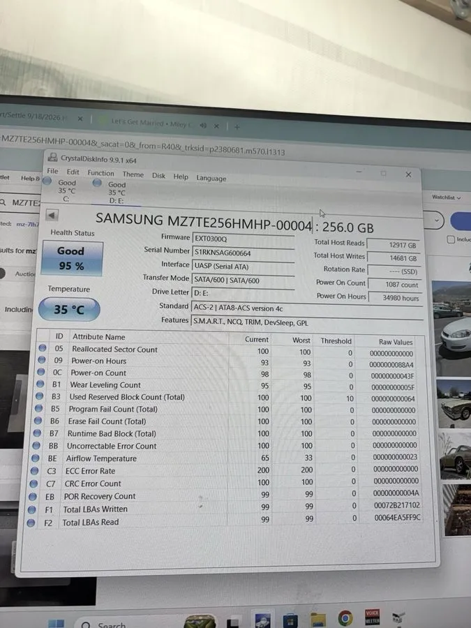Click status dot for Runtime Bad Block
The height and width of the screenshot is (628, 471).
coord(37,433)
